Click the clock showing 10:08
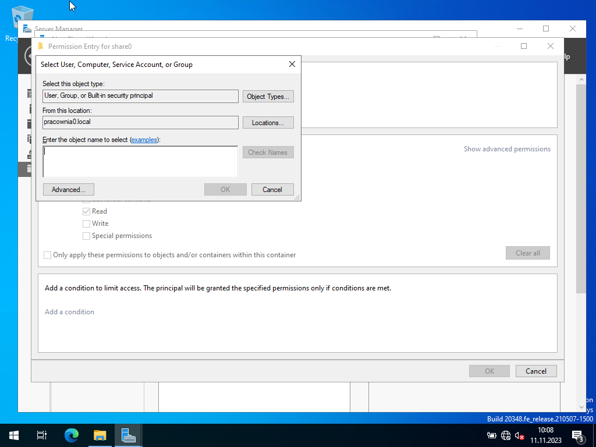 (546, 435)
